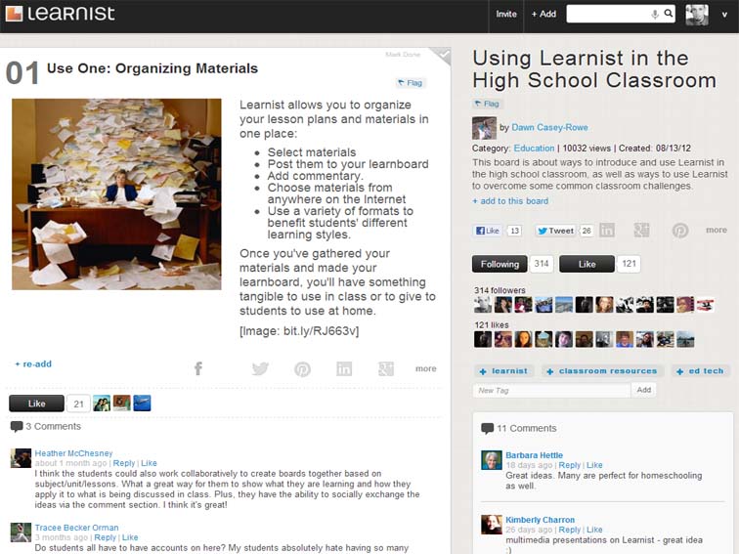Reply to Tracee Becker Orman's comment
739x554 pixels.
point(106,538)
